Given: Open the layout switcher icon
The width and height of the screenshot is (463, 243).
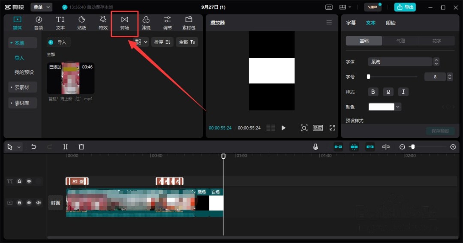Looking at the screenshot, I should coord(345,7).
